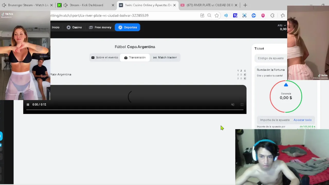Open the Casino section
The image size is (329, 185).
[74, 27]
